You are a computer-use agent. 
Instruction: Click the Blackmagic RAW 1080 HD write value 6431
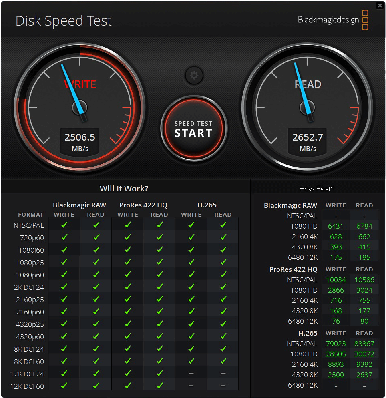336,226
